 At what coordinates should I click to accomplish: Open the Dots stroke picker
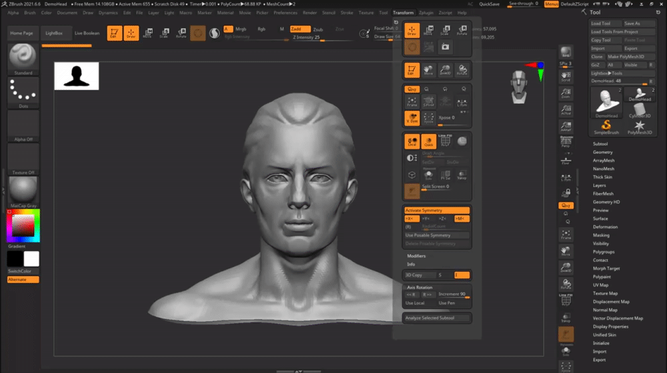(23, 93)
